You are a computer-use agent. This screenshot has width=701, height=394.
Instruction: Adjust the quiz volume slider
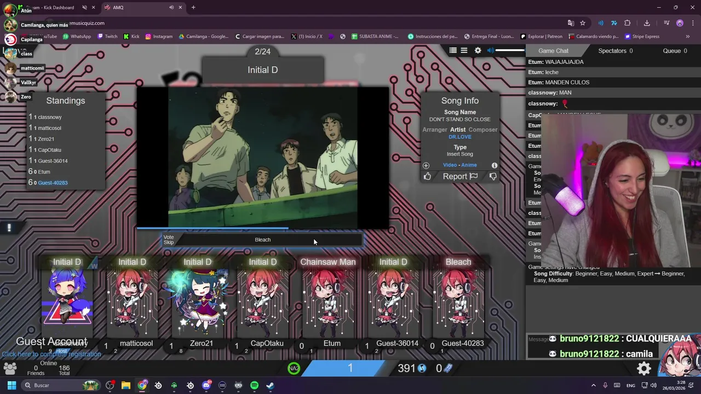(x=510, y=50)
